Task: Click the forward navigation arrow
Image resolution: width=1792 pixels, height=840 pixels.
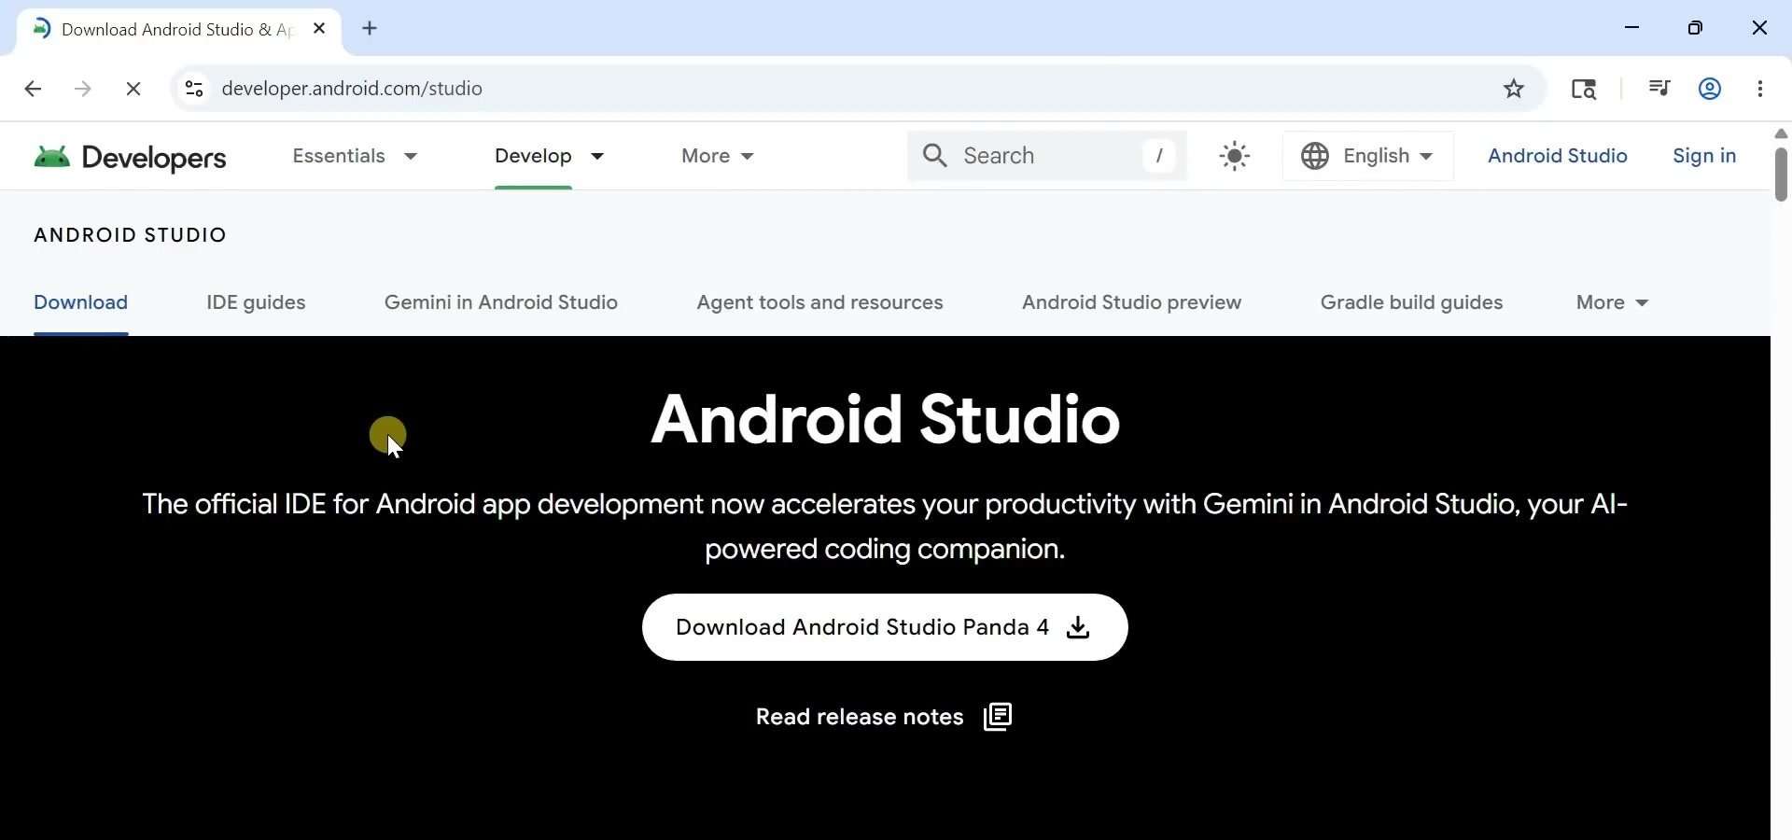Action: click(x=83, y=89)
